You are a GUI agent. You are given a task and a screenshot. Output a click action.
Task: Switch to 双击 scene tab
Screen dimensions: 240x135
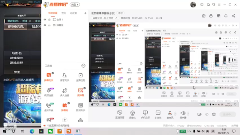pos(64,13)
